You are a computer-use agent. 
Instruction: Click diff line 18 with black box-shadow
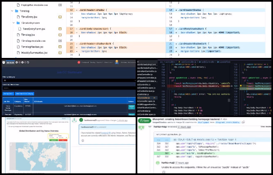[116, 32]
